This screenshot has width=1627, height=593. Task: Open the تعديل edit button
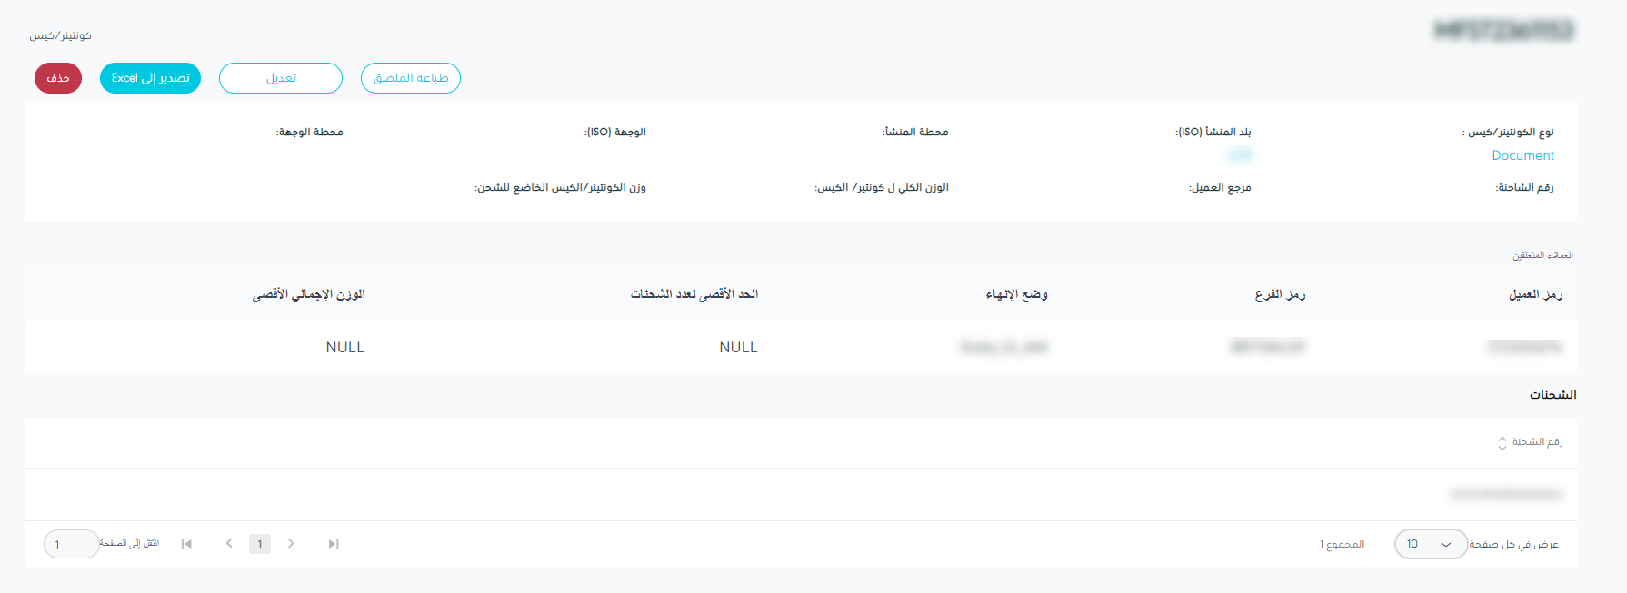pos(281,78)
